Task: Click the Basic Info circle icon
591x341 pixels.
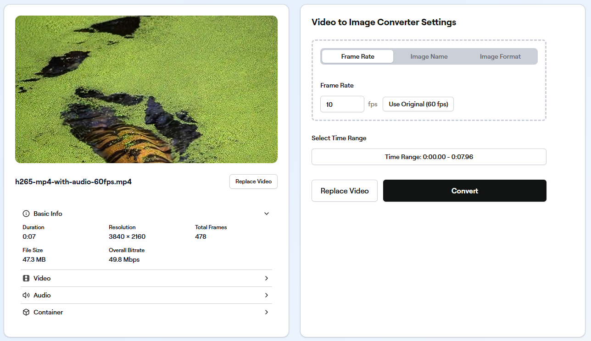Action: [x=26, y=214]
